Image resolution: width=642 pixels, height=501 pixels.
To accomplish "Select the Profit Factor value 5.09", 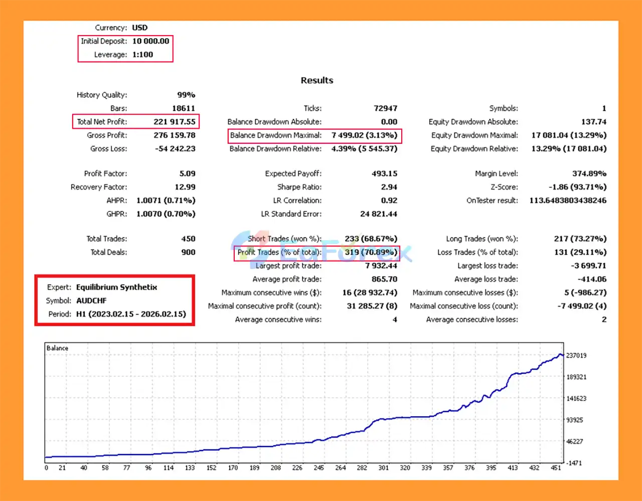I will tap(187, 174).
